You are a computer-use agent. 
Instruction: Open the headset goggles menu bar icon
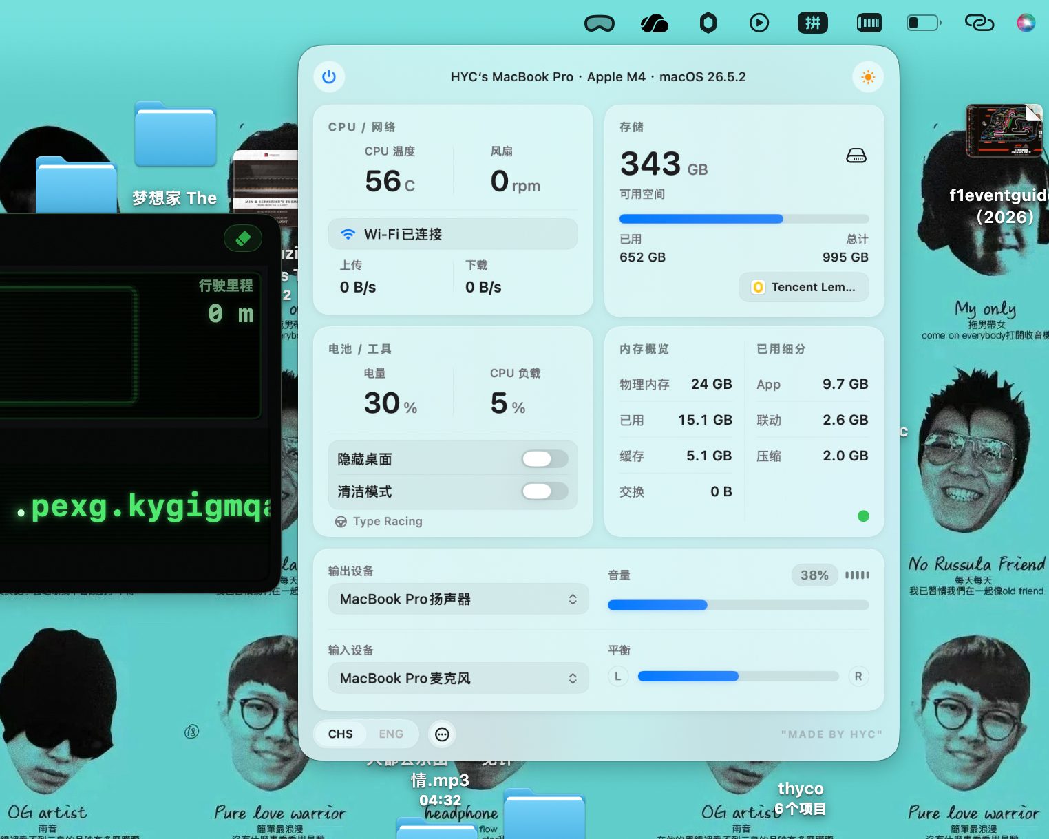click(x=599, y=23)
